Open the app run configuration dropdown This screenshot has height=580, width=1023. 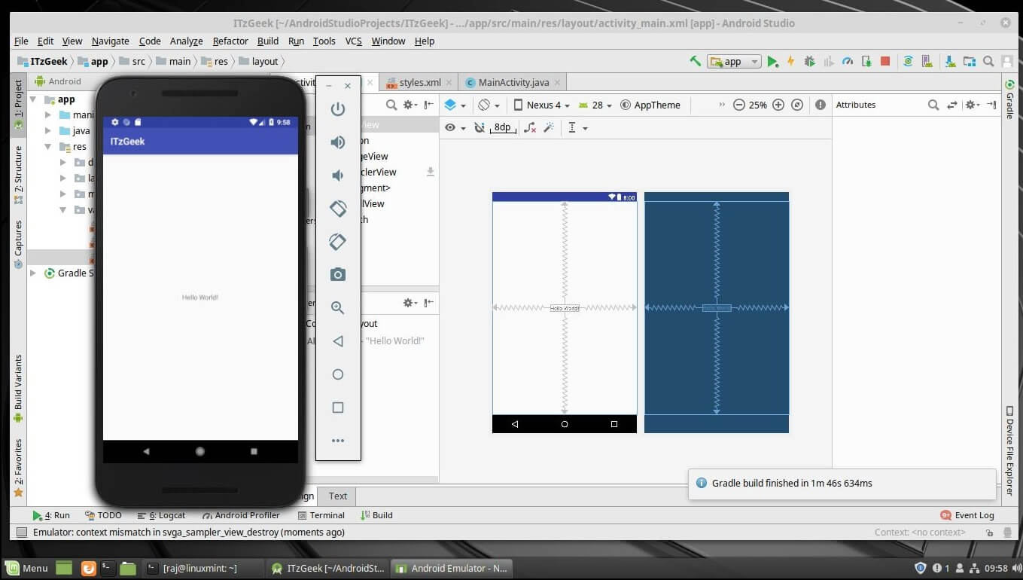(733, 62)
